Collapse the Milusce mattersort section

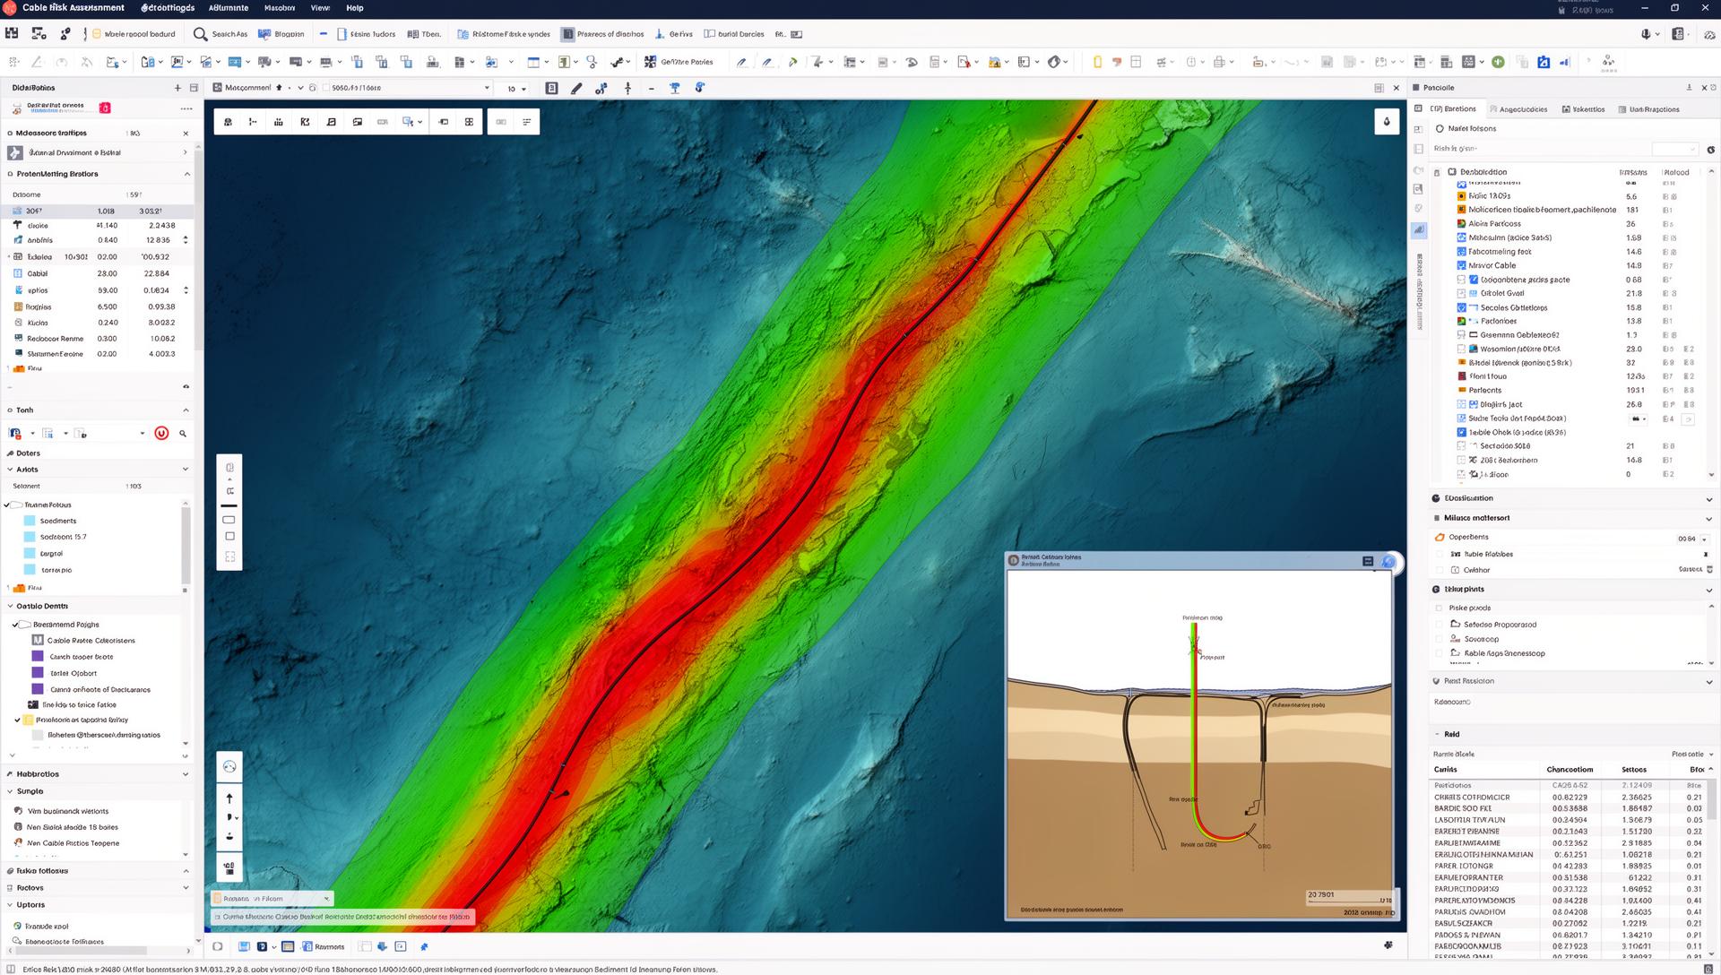pyautogui.click(x=1708, y=519)
